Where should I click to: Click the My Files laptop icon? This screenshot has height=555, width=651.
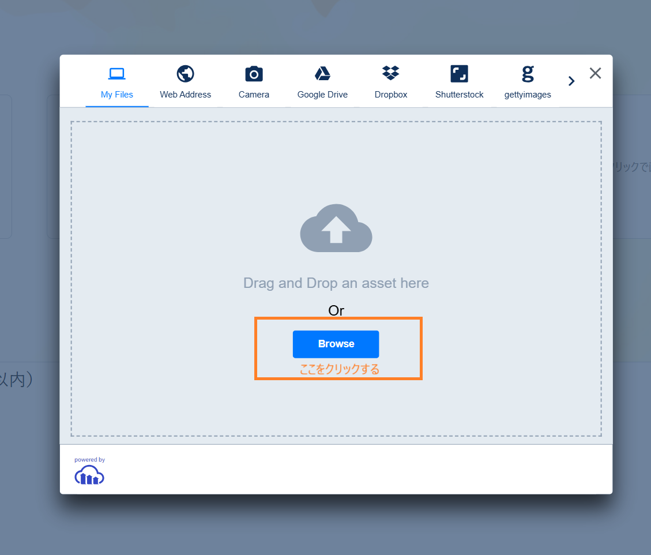coord(117,74)
